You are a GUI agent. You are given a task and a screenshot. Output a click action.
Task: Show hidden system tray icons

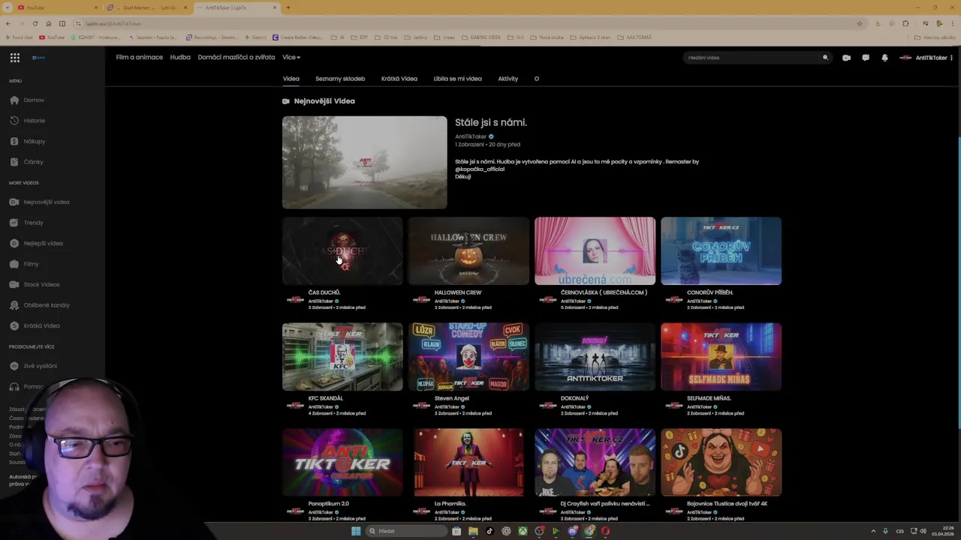(873, 531)
